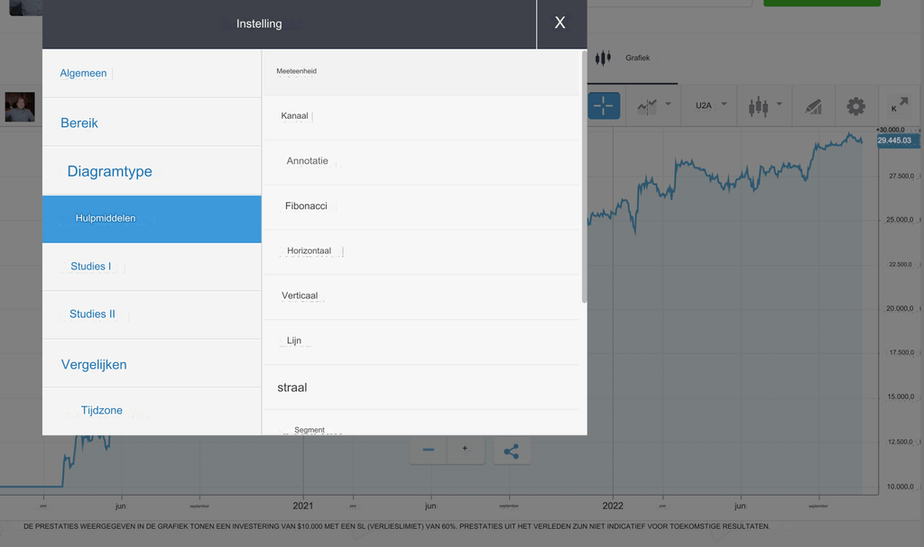Close the Instelling dialog with X
Viewport: 924px width, 547px height.
(560, 23)
